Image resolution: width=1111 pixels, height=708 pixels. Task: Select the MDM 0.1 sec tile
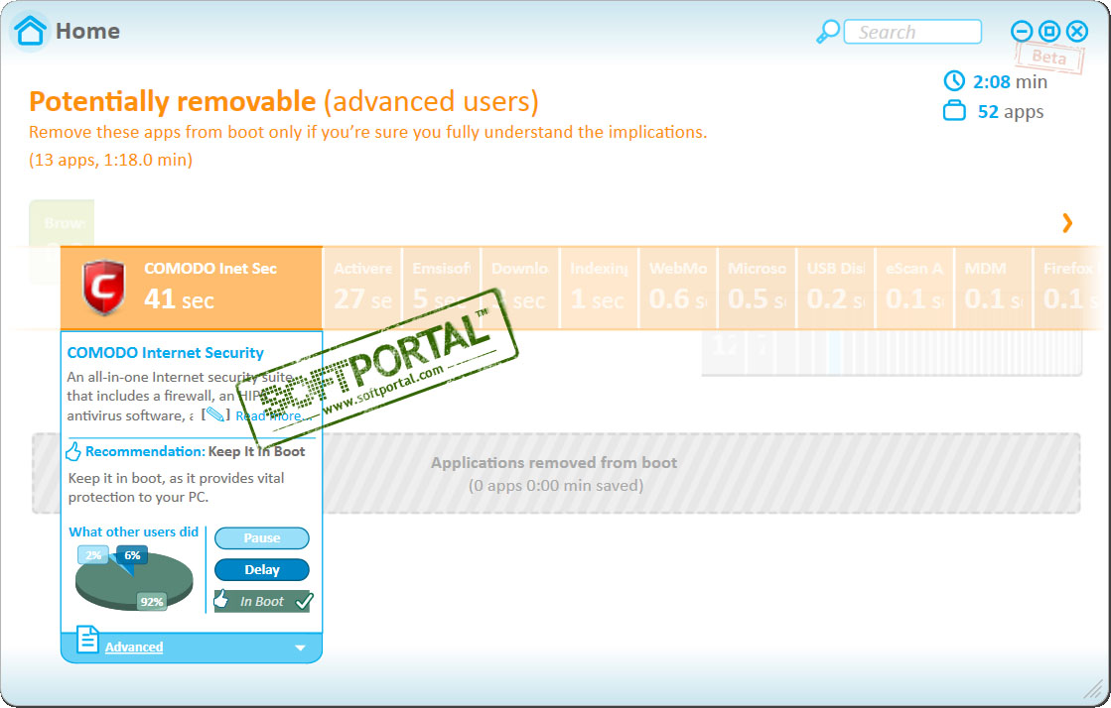coord(994,288)
